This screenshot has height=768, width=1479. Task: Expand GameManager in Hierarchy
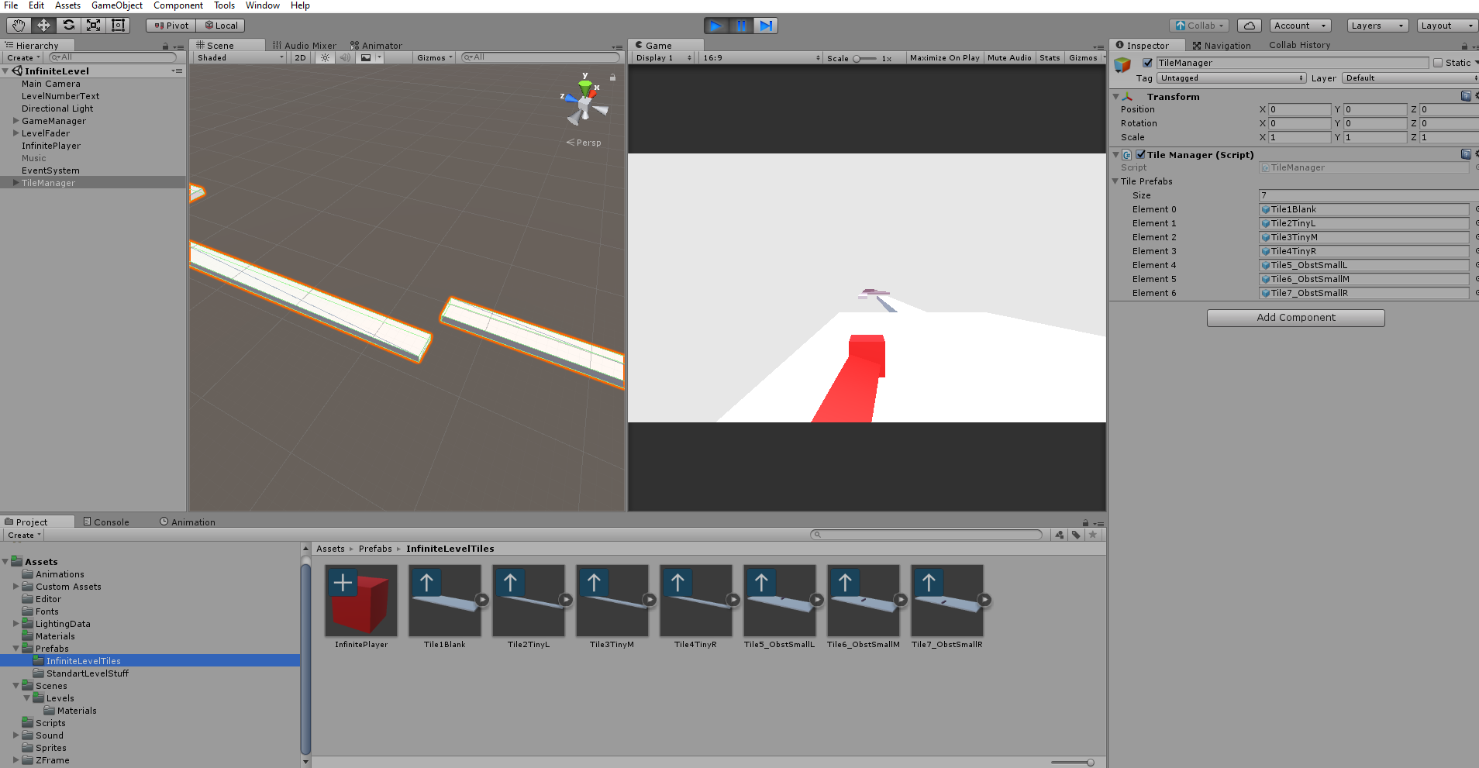pyautogui.click(x=16, y=121)
